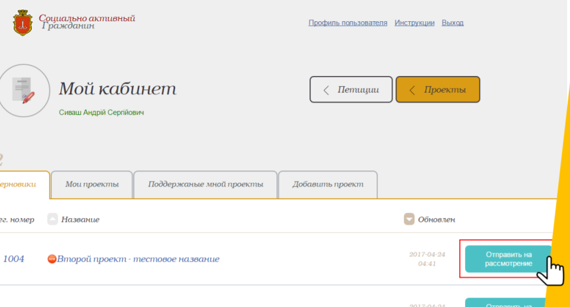The image size is (570, 307).
Task: Click the Социально активный Гражданин site title
Action: [87, 22]
